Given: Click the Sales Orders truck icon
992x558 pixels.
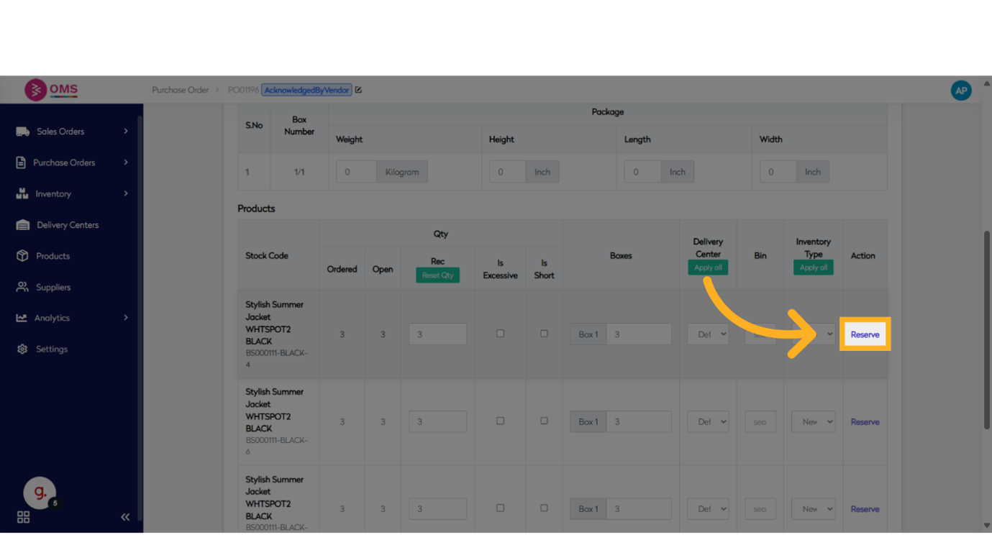Looking at the screenshot, I should pos(22,132).
